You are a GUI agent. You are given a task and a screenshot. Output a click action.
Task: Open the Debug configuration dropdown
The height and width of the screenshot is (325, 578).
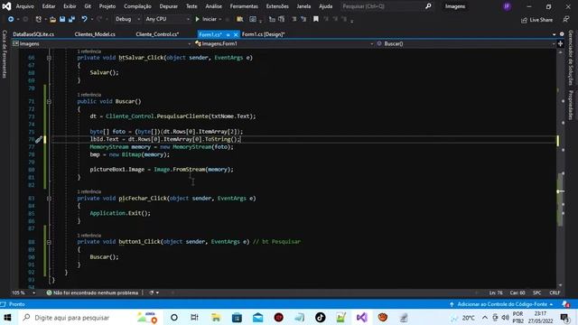(x=127, y=19)
